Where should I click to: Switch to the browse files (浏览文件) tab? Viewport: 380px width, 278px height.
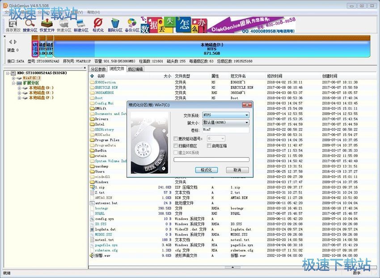pos(117,69)
